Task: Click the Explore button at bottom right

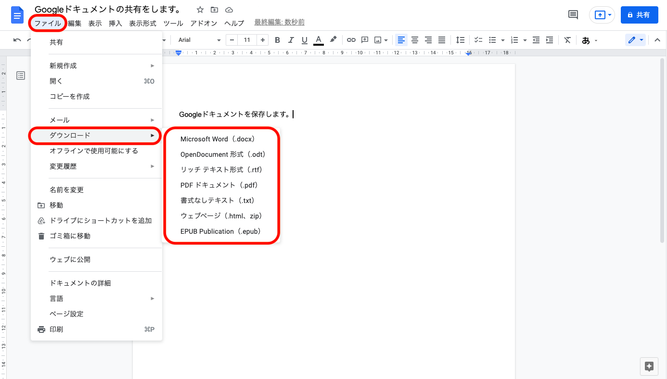Action: coord(649,366)
